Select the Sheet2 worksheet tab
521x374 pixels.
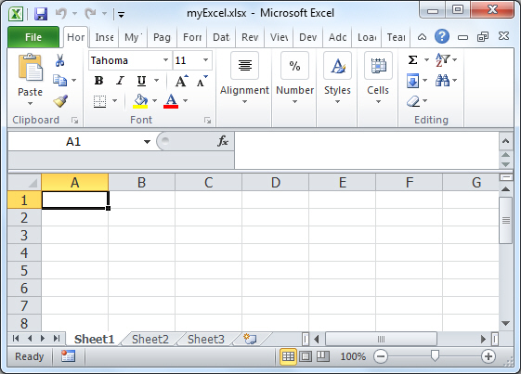150,339
